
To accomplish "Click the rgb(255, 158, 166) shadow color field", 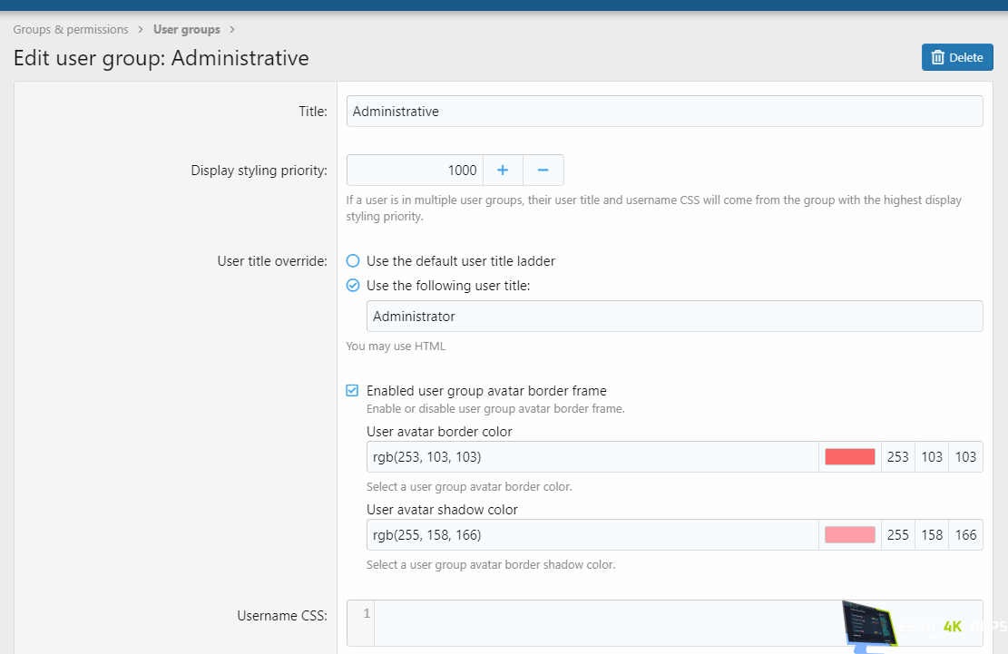I will tap(592, 535).
